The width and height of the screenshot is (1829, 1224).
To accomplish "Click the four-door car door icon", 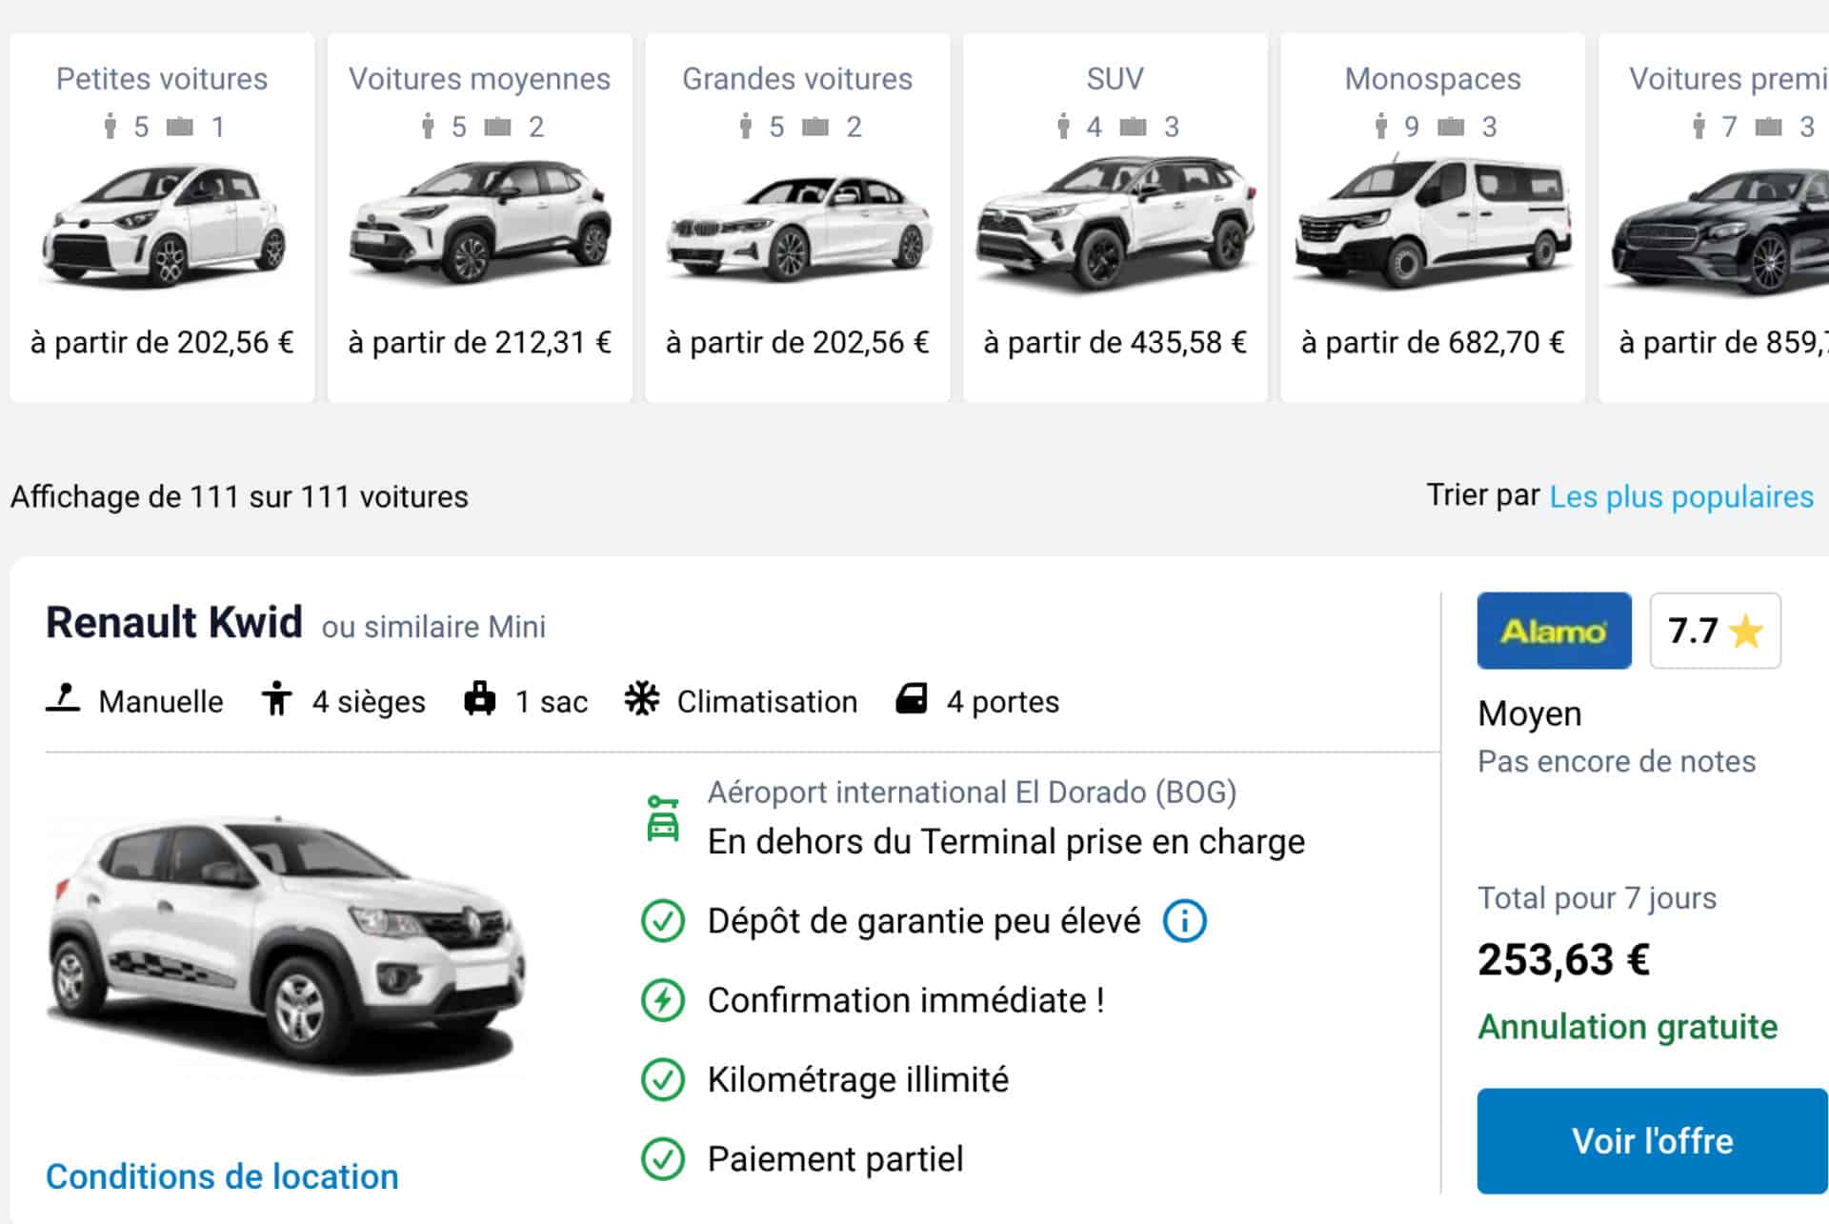I will (911, 699).
